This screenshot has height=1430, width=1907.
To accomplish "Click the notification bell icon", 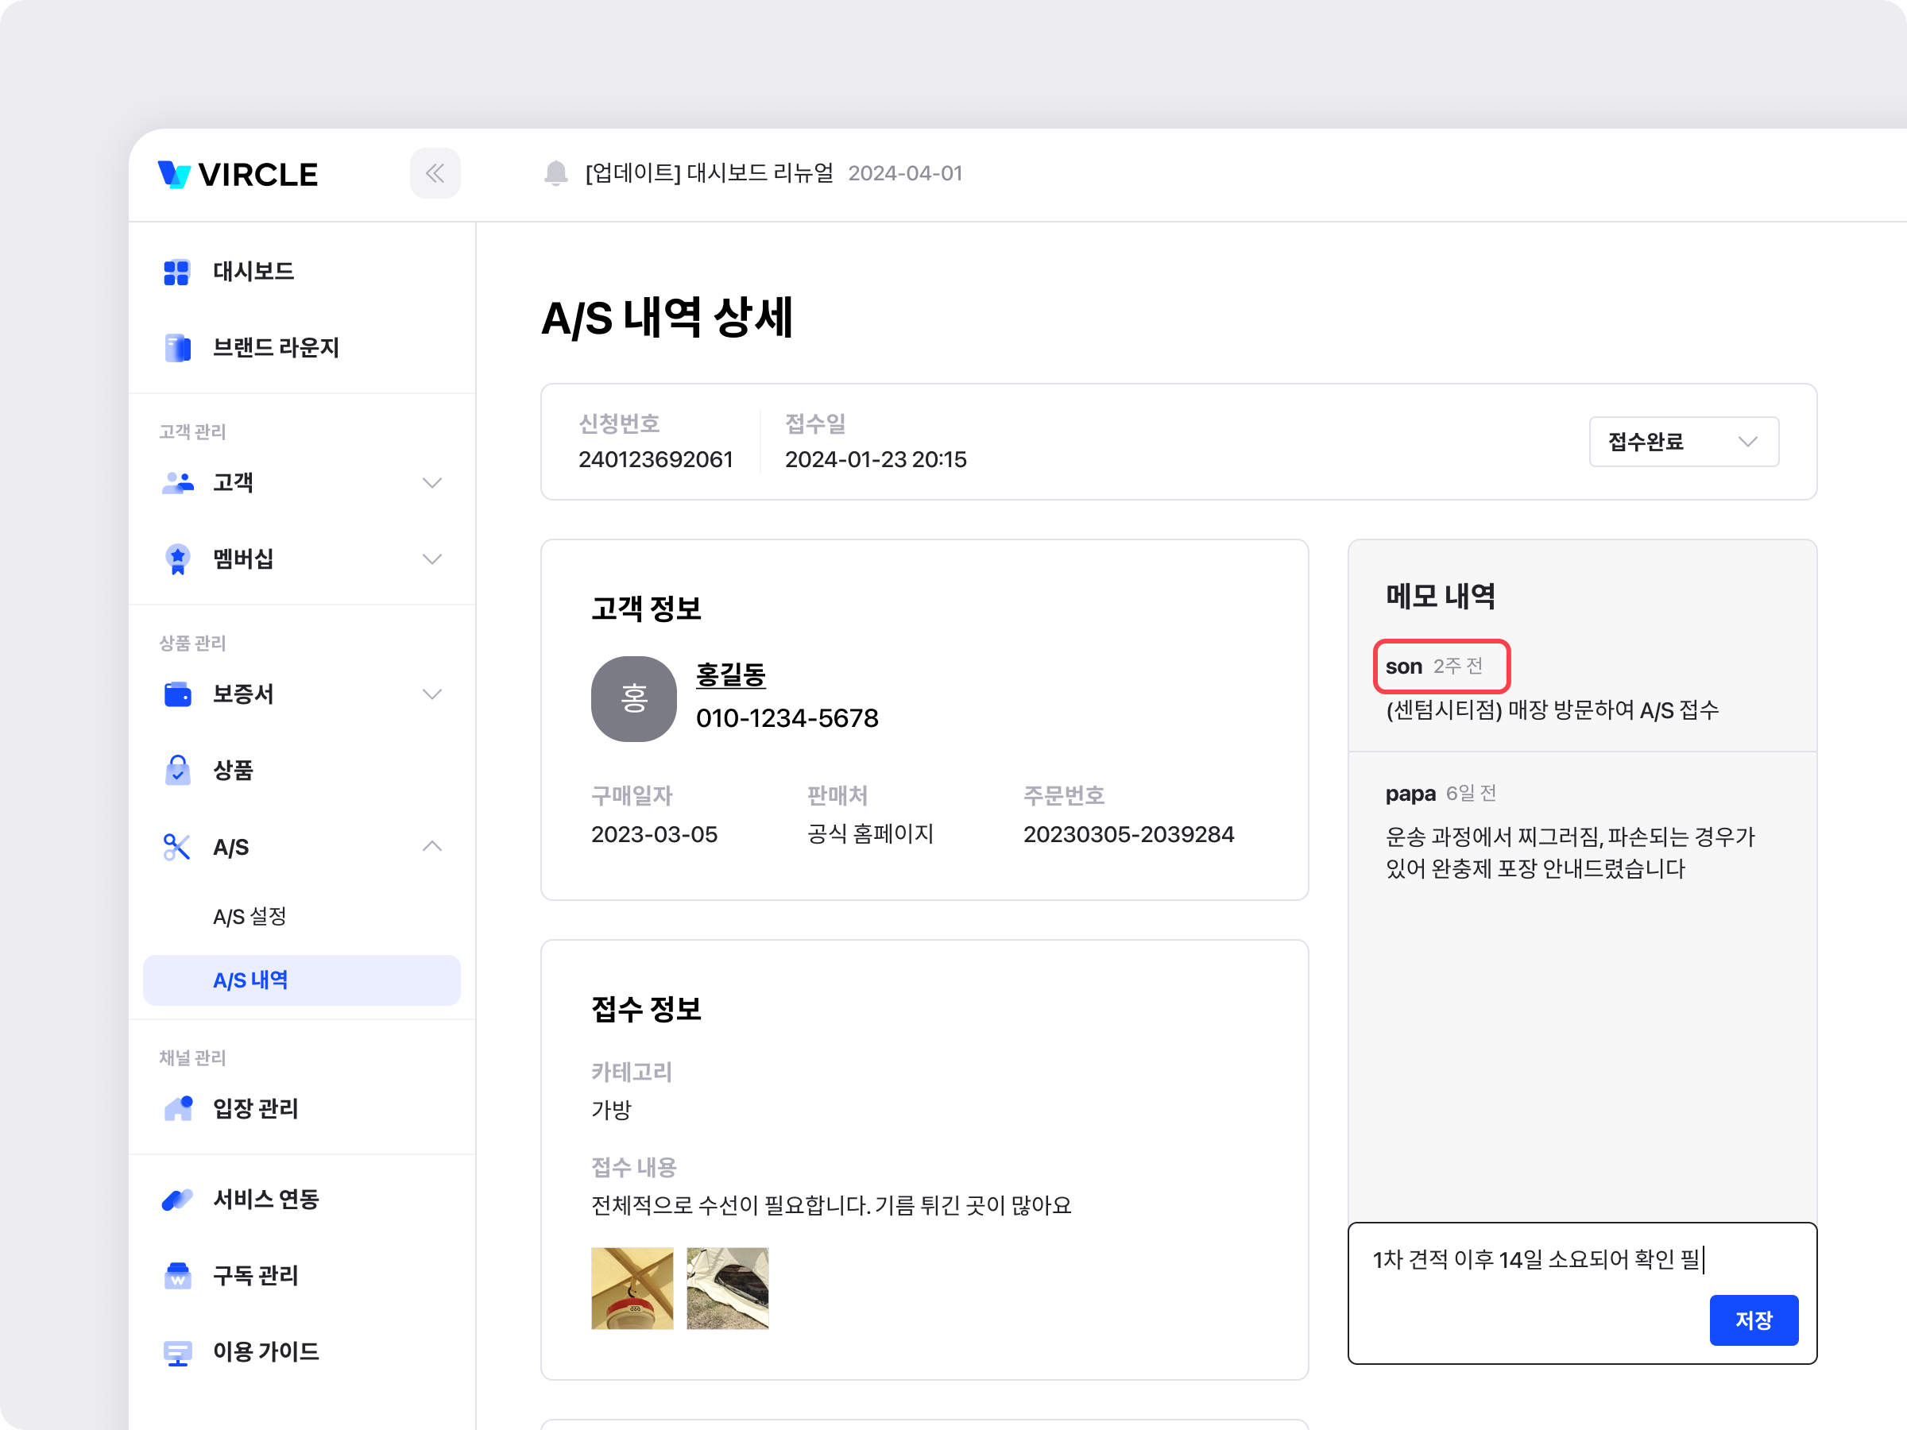I will pos(556,173).
